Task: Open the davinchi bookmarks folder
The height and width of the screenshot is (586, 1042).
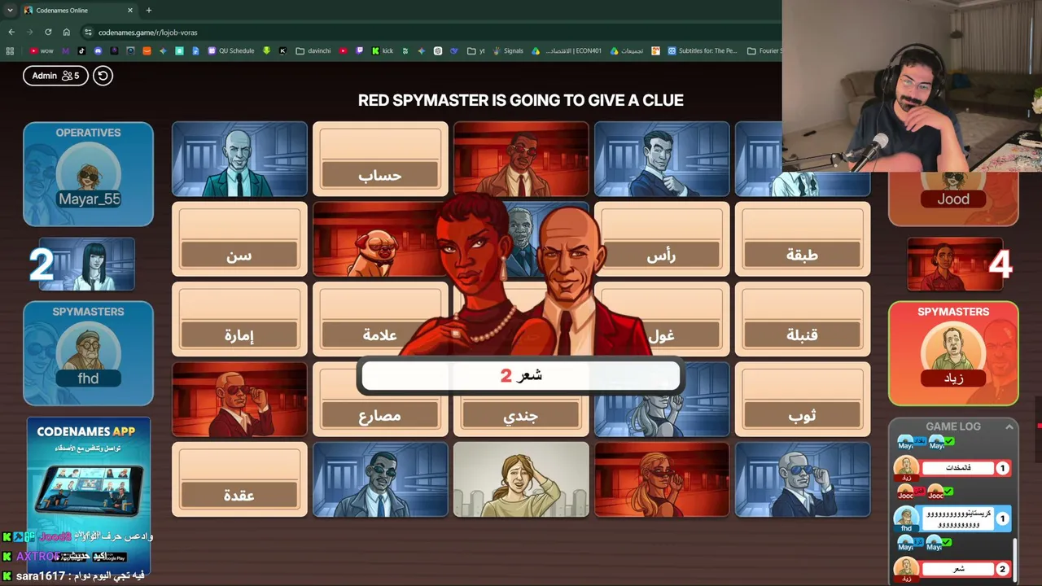Action: click(313, 50)
